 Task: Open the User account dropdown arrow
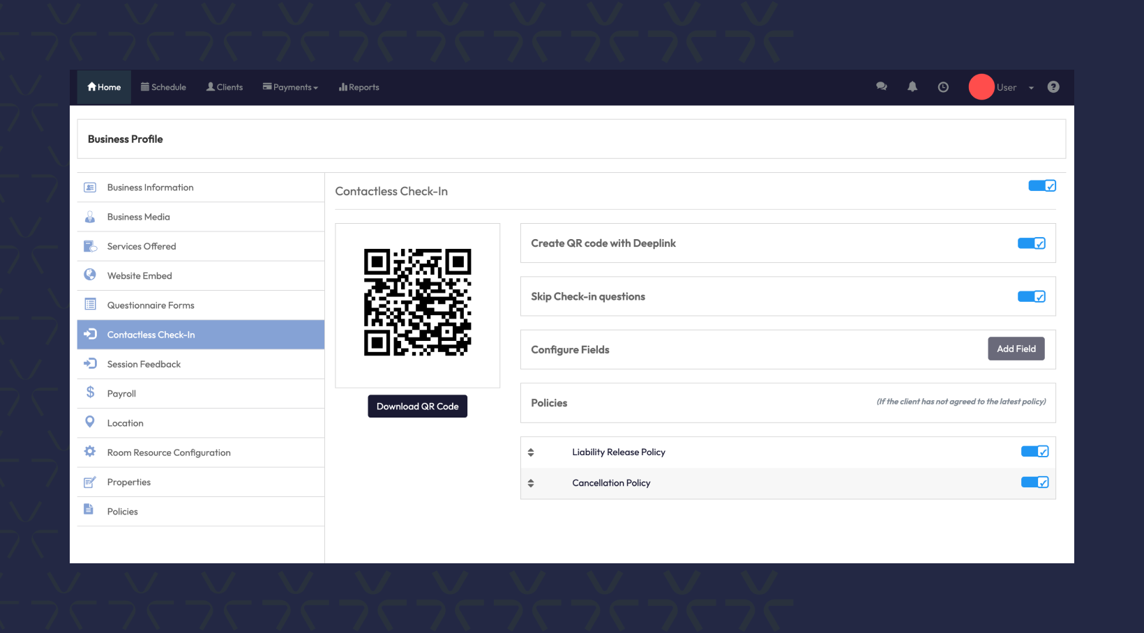1031,88
